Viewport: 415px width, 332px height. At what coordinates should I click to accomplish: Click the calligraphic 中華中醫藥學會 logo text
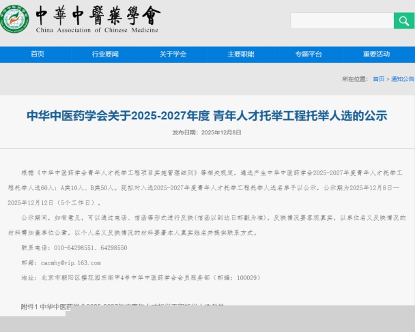[97, 15]
